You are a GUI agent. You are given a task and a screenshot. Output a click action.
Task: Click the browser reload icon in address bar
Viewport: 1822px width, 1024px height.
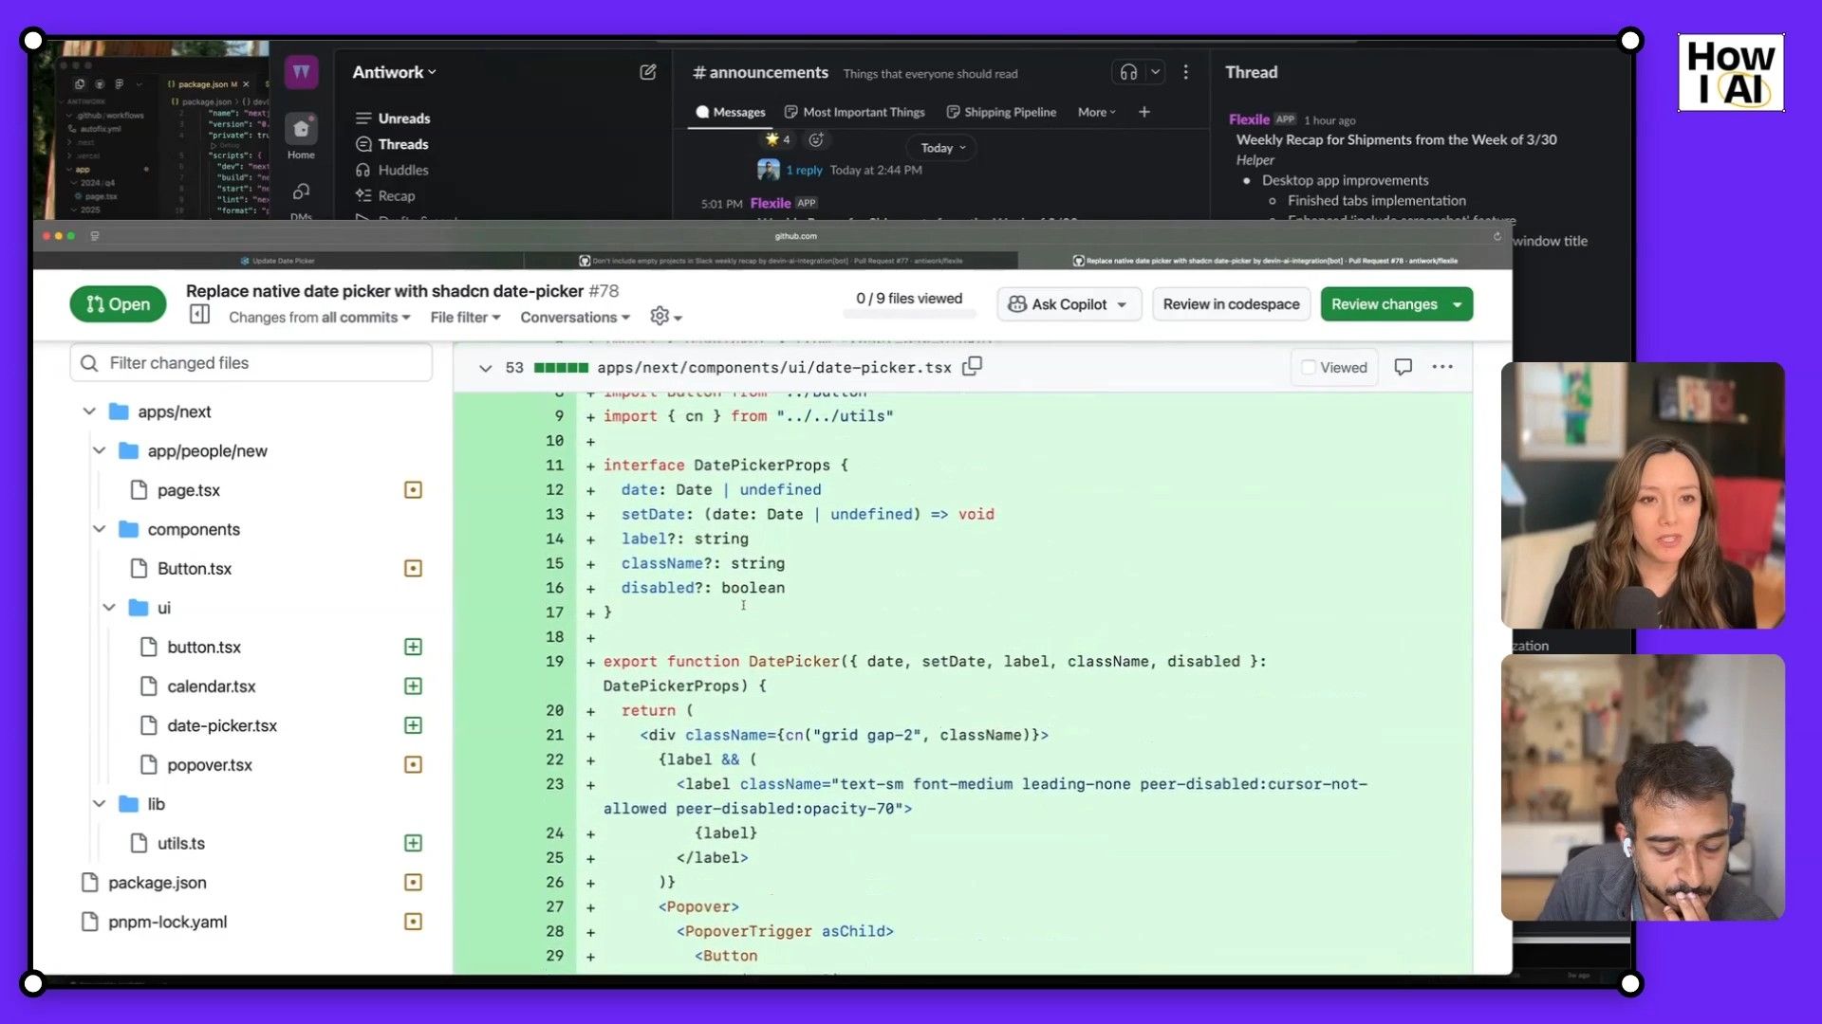[1497, 236]
